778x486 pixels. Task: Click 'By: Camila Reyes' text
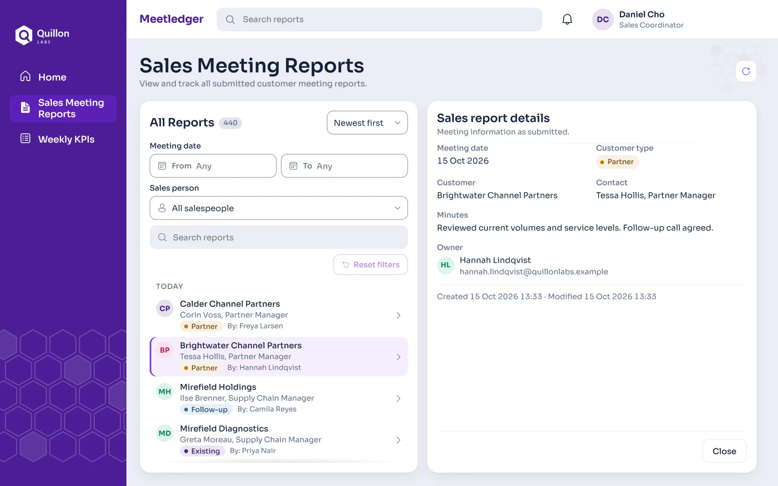tap(267, 409)
